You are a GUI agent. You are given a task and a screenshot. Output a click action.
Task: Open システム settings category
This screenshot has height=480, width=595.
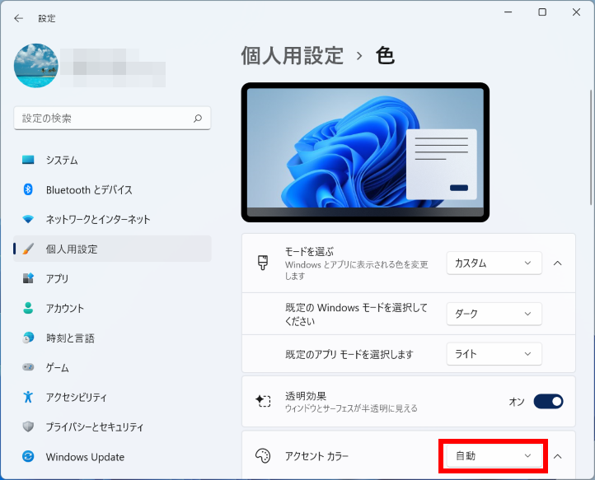tap(112, 160)
